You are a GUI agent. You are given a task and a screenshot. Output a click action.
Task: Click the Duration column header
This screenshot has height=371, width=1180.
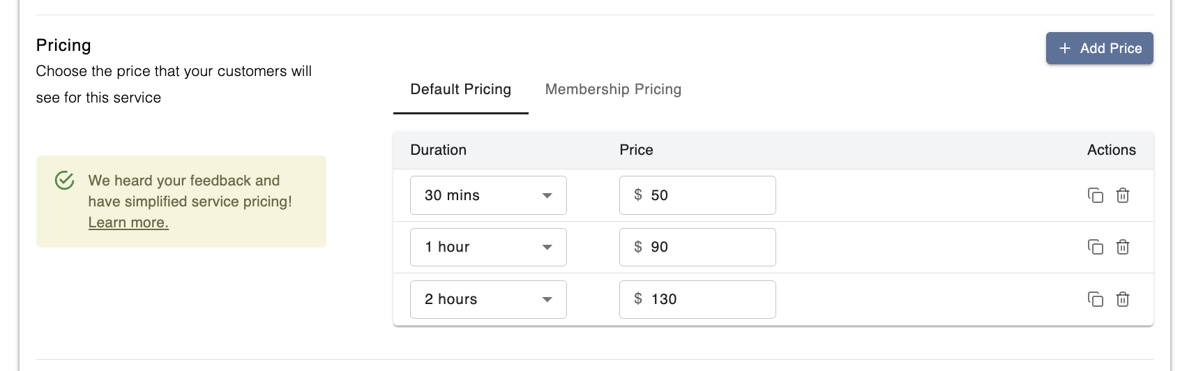(438, 150)
